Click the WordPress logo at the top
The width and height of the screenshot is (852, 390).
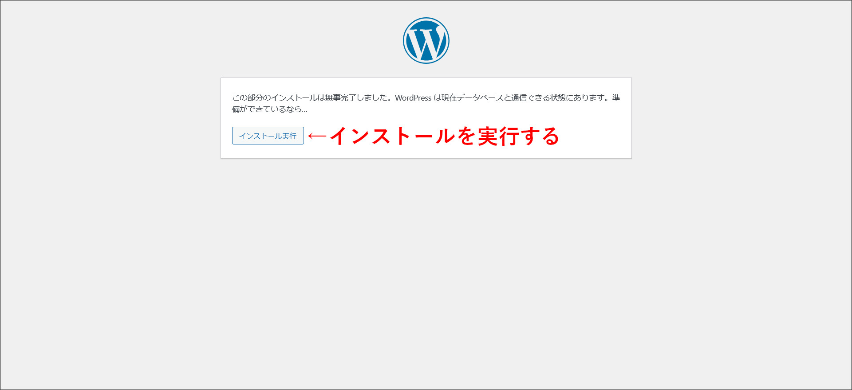pos(426,40)
